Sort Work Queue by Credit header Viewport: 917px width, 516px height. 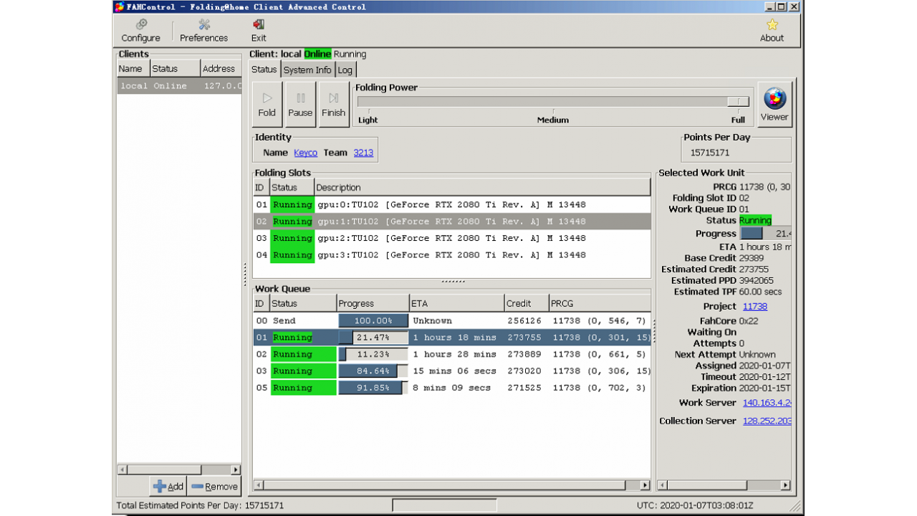coord(527,303)
